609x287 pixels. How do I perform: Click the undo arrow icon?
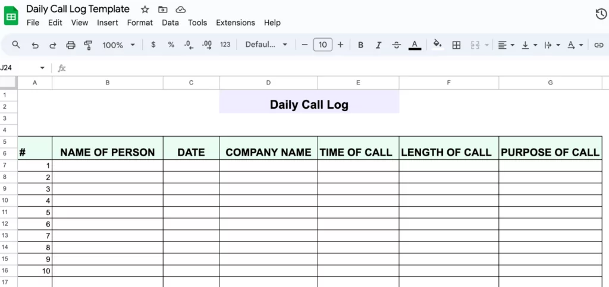[34, 45]
